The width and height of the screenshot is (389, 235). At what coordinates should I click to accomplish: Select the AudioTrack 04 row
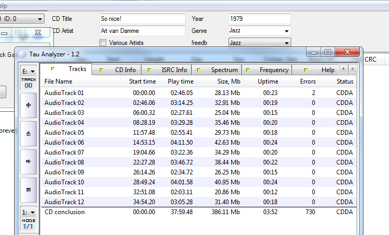199,122
